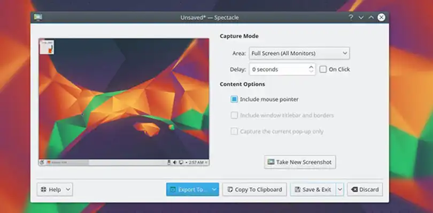Toggle Capture the current pop-up only
The width and height of the screenshot is (433, 213).
click(x=234, y=132)
